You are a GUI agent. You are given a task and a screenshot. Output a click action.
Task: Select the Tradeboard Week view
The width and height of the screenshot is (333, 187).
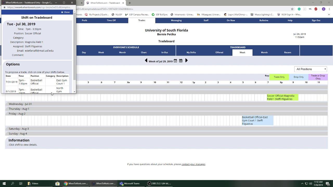242,52
